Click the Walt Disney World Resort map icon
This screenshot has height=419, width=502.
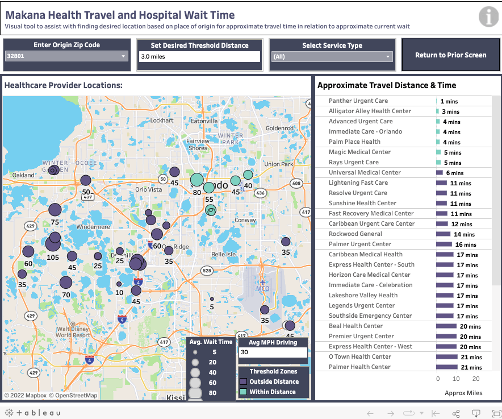(73, 324)
